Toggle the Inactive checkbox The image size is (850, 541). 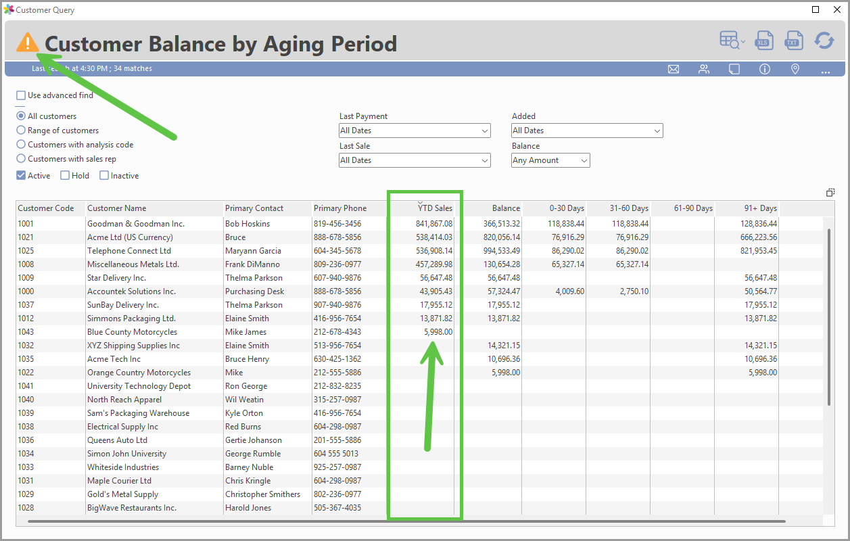(104, 176)
